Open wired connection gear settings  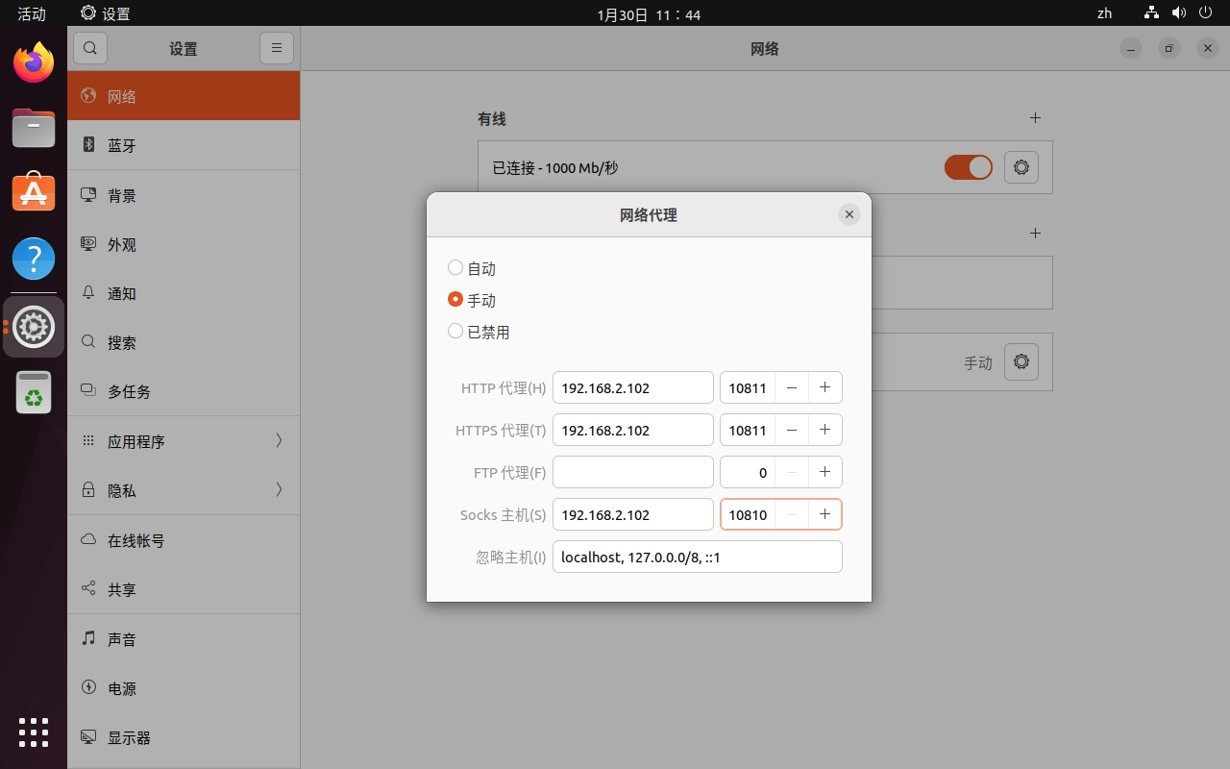(x=1021, y=167)
